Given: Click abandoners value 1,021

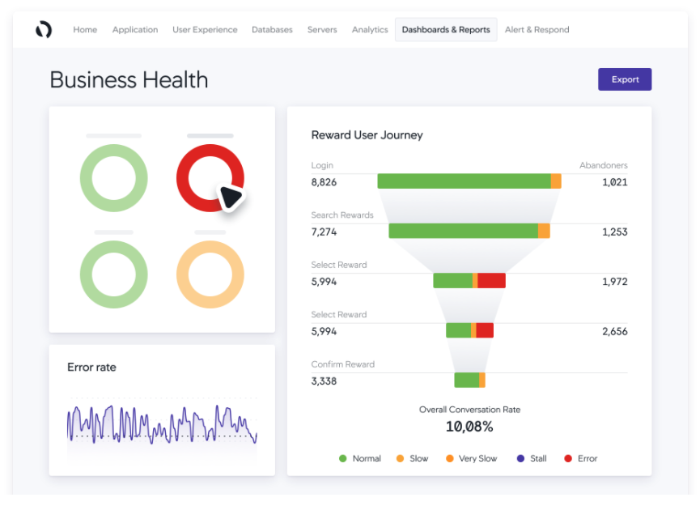Looking at the screenshot, I should [x=615, y=182].
